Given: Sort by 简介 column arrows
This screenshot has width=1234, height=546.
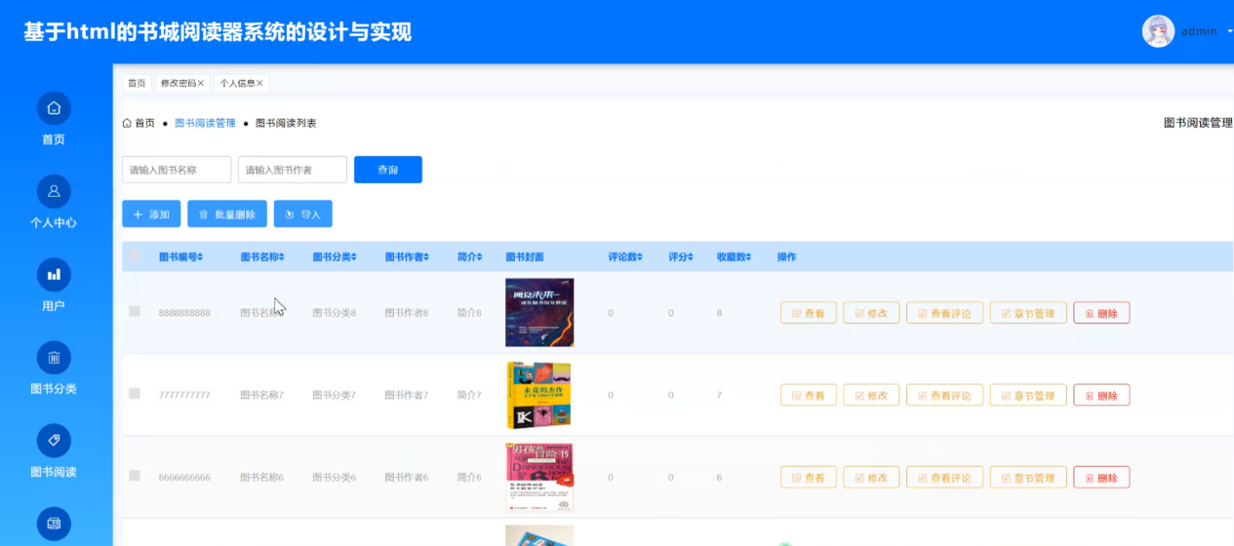Looking at the screenshot, I should (x=479, y=257).
